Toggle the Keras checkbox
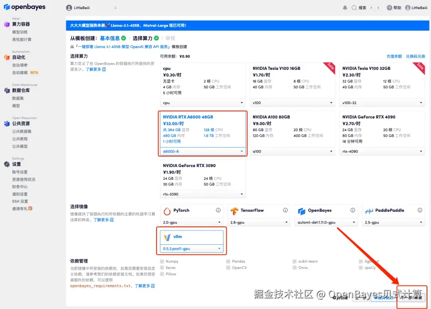431x309 pixels. click(162, 268)
